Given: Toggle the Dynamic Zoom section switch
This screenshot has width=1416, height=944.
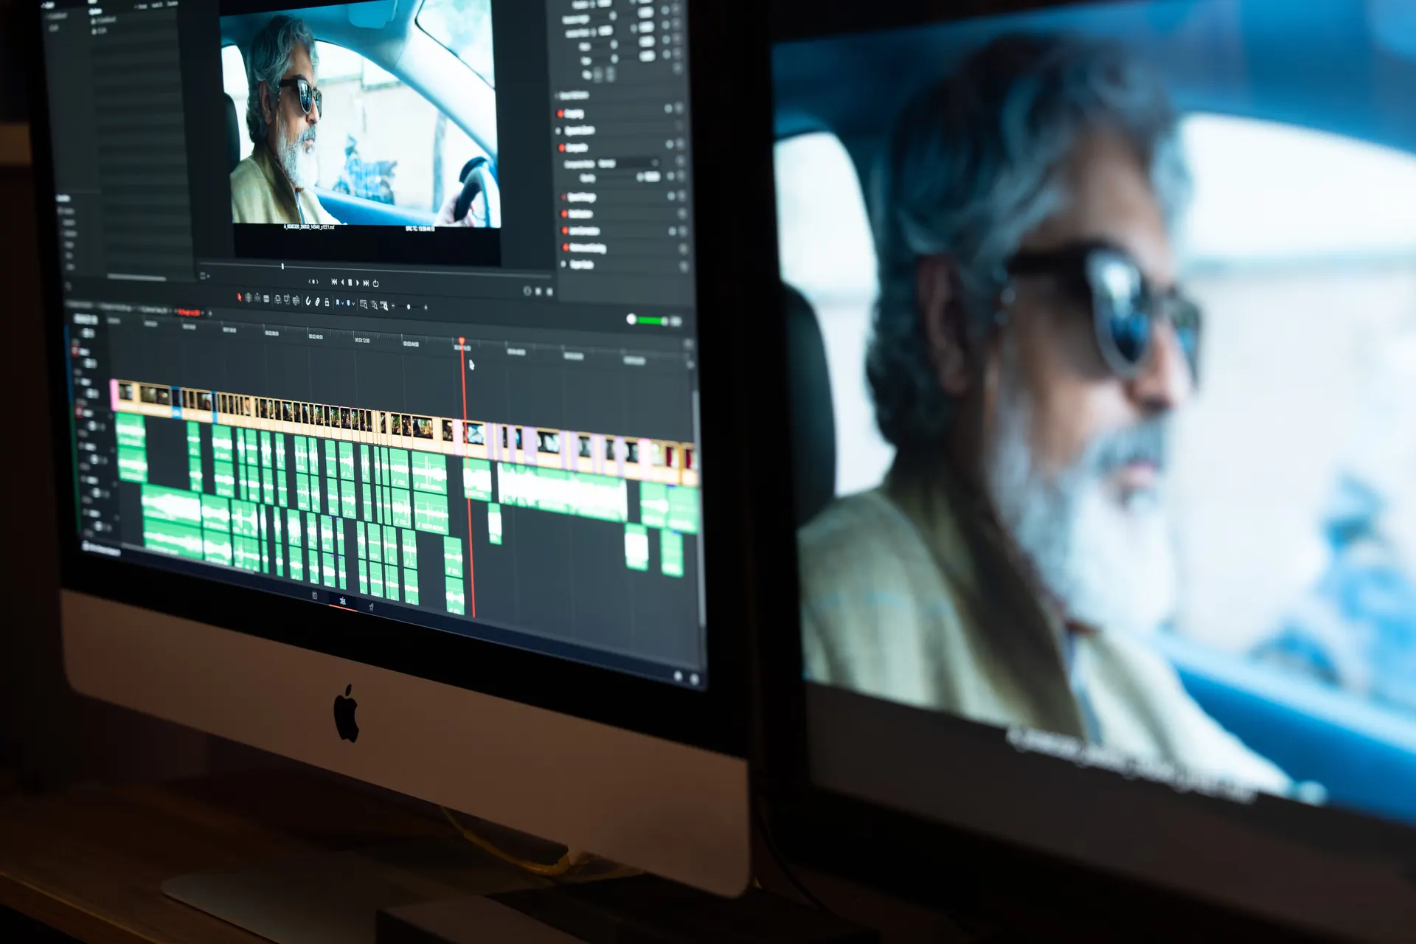Looking at the screenshot, I should pos(559,131).
